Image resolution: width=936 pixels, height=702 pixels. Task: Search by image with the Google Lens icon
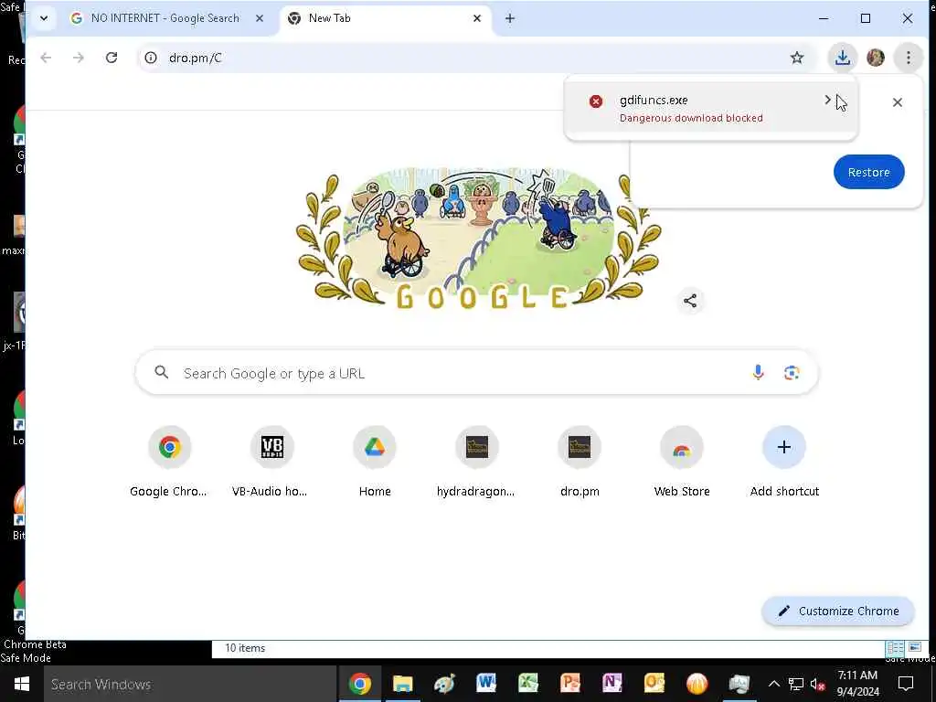[792, 373]
